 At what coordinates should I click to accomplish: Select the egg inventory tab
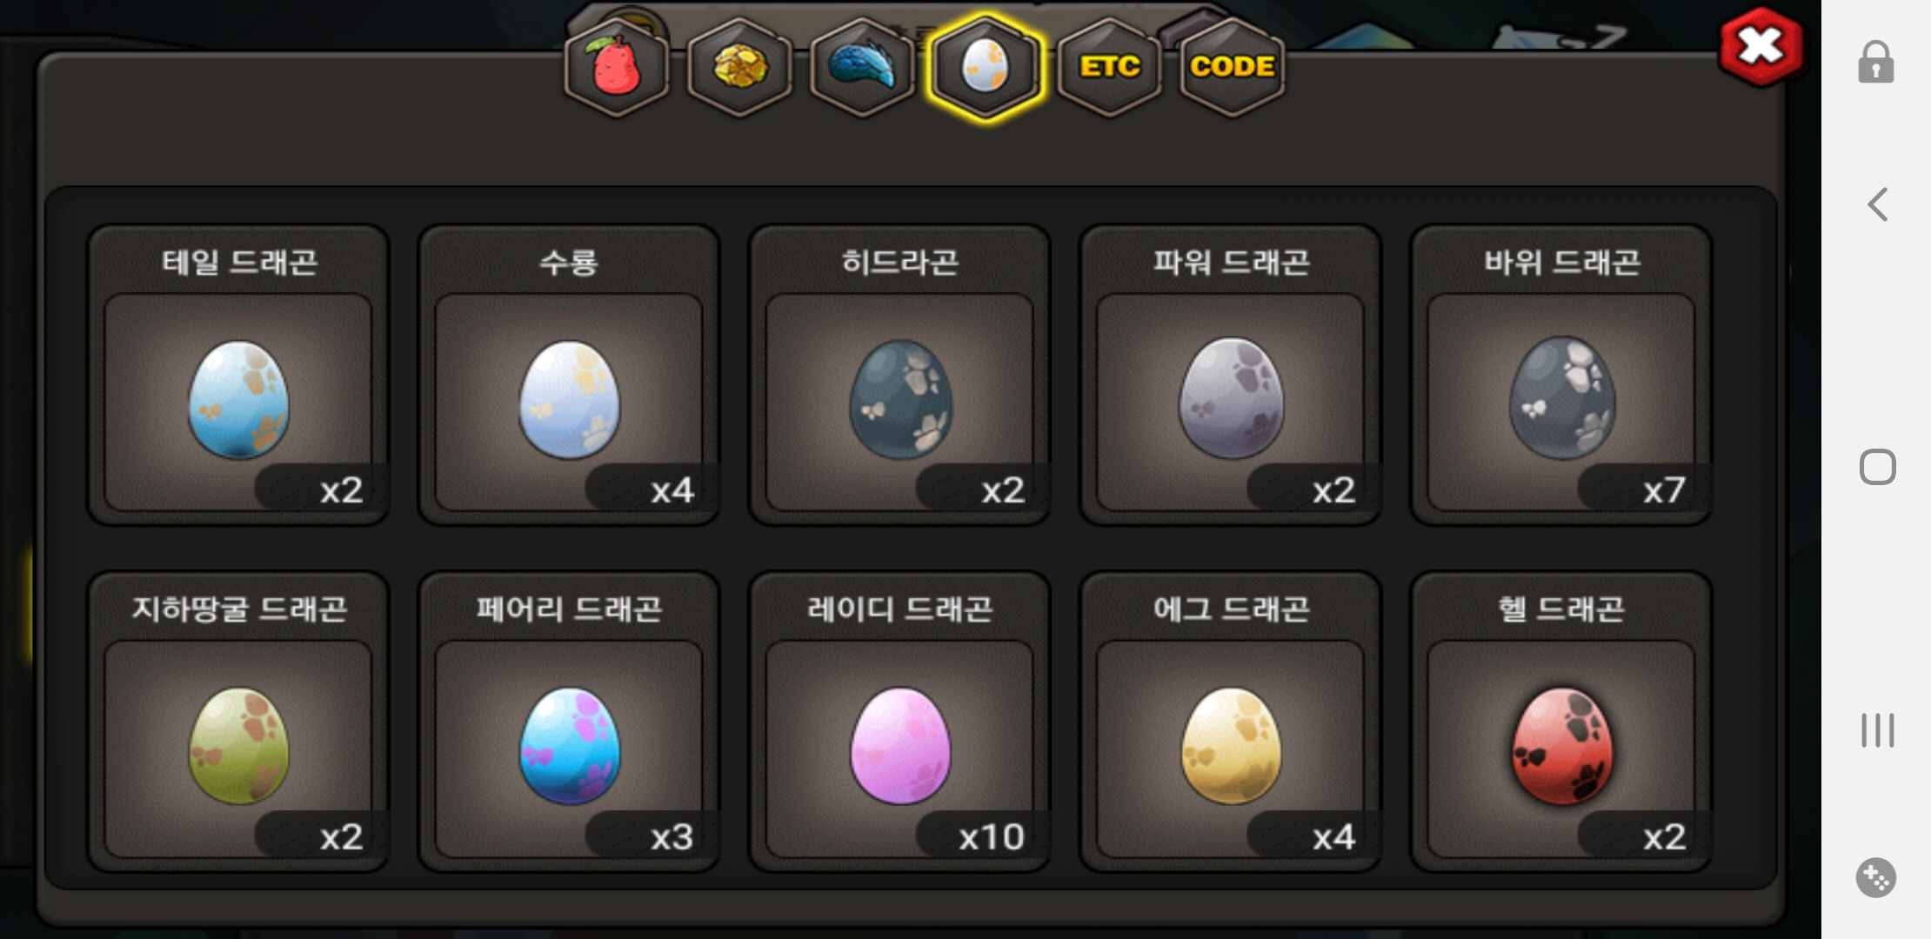(986, 67)
